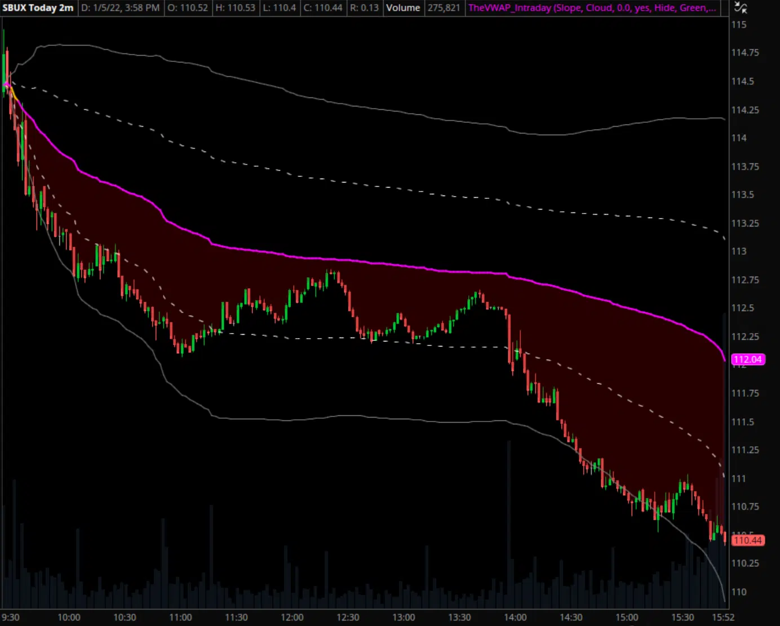Click the 112.5 price axis label
The width and height of the screenshot is (780, 626).
[x=743, y=308]
